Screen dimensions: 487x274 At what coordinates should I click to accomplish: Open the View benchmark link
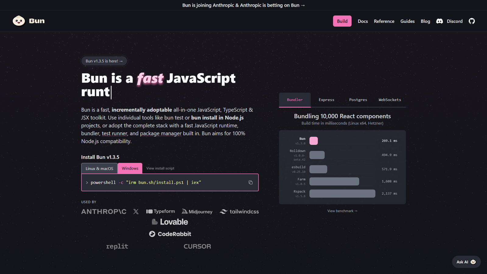tap(342, 211)
